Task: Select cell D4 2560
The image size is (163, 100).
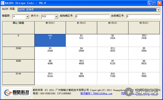Action: click(81, 53)
